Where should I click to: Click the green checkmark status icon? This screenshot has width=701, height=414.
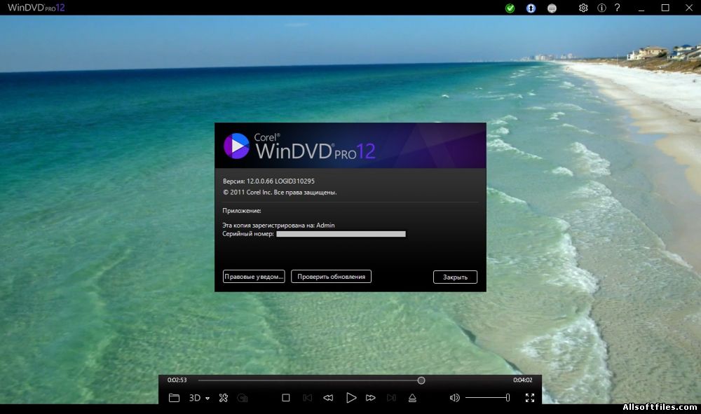coord(510,8)
